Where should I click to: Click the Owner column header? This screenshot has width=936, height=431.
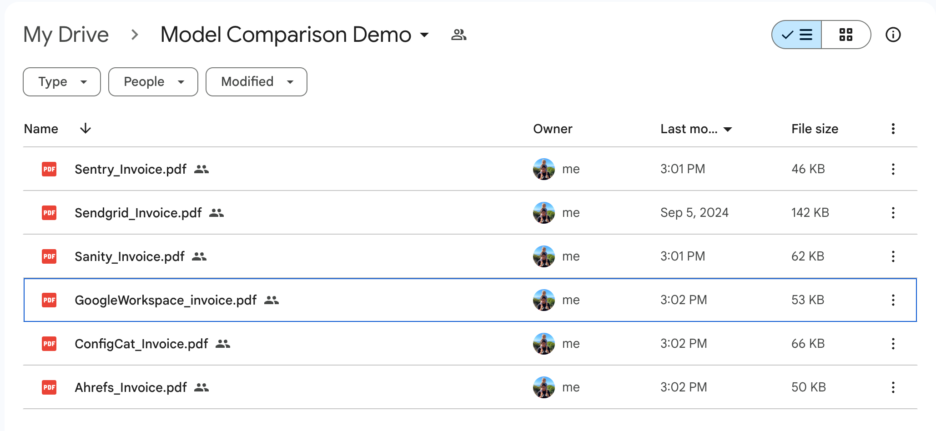point(553,129)
